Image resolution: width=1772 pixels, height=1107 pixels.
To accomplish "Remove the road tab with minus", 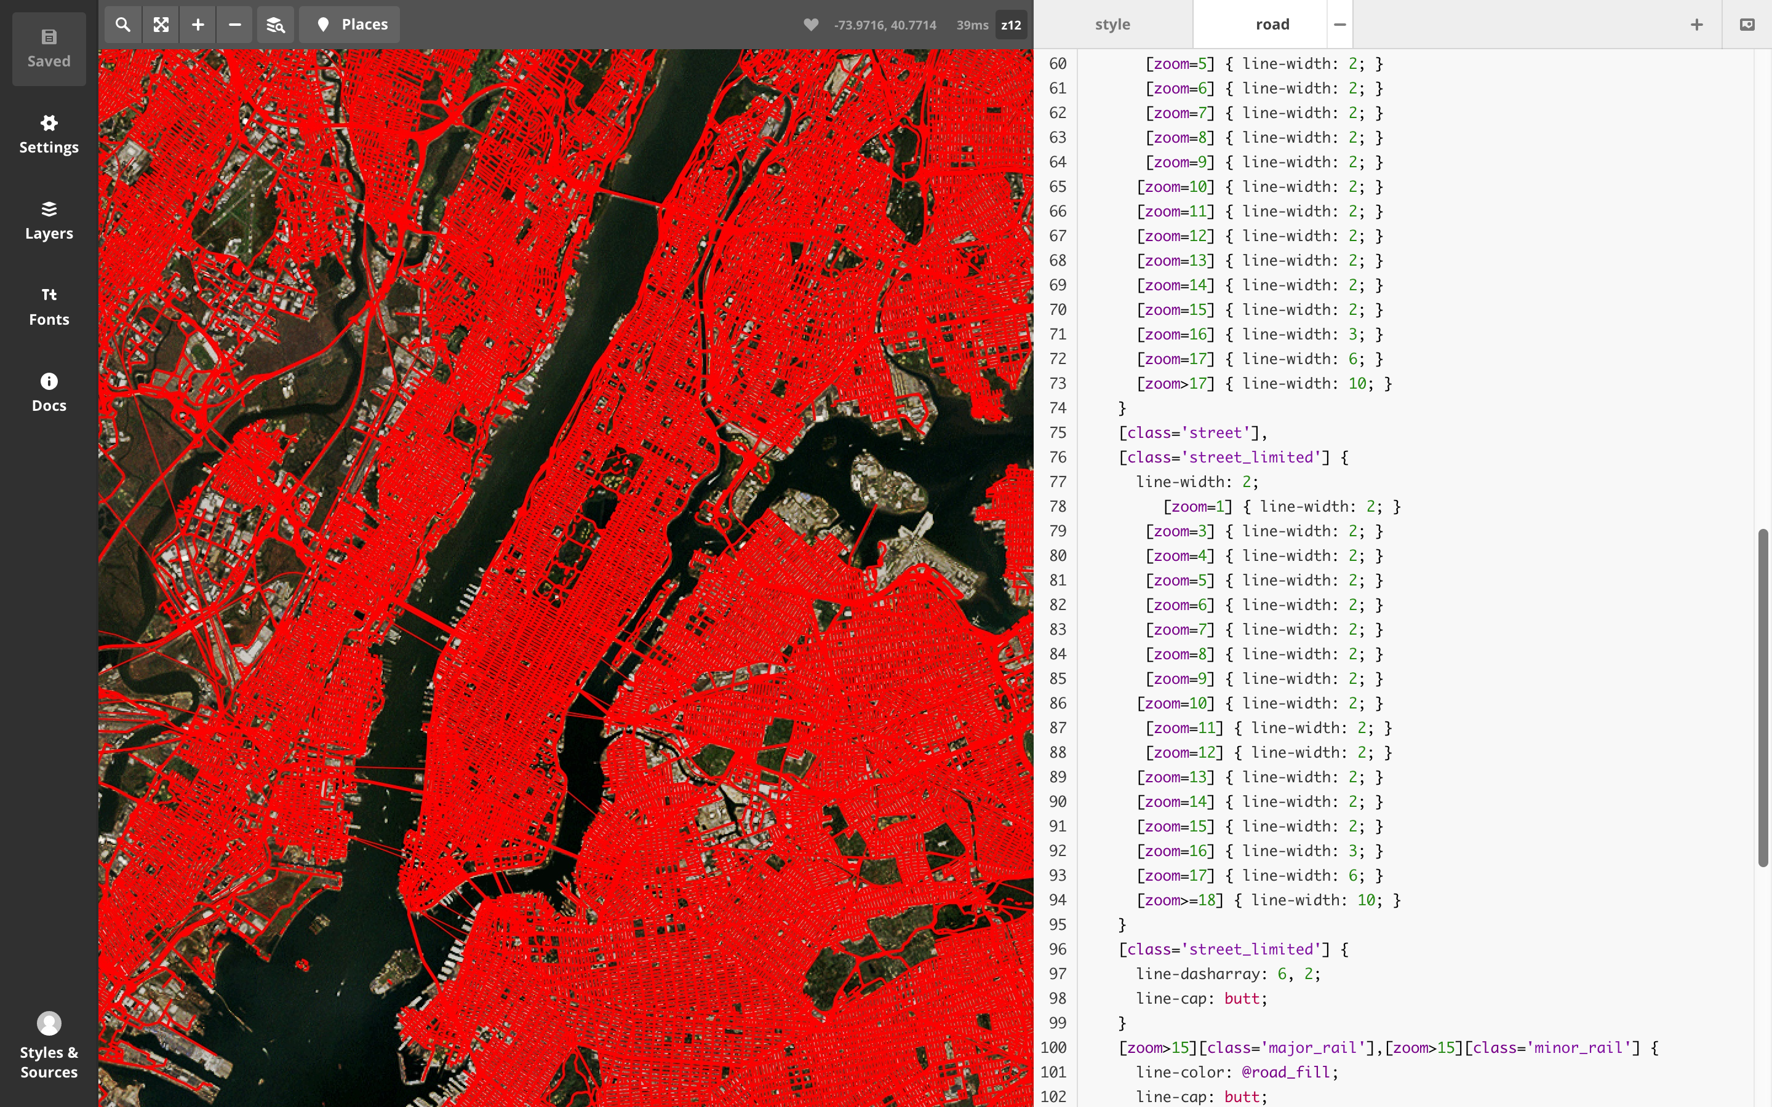I will [1339, 25].
